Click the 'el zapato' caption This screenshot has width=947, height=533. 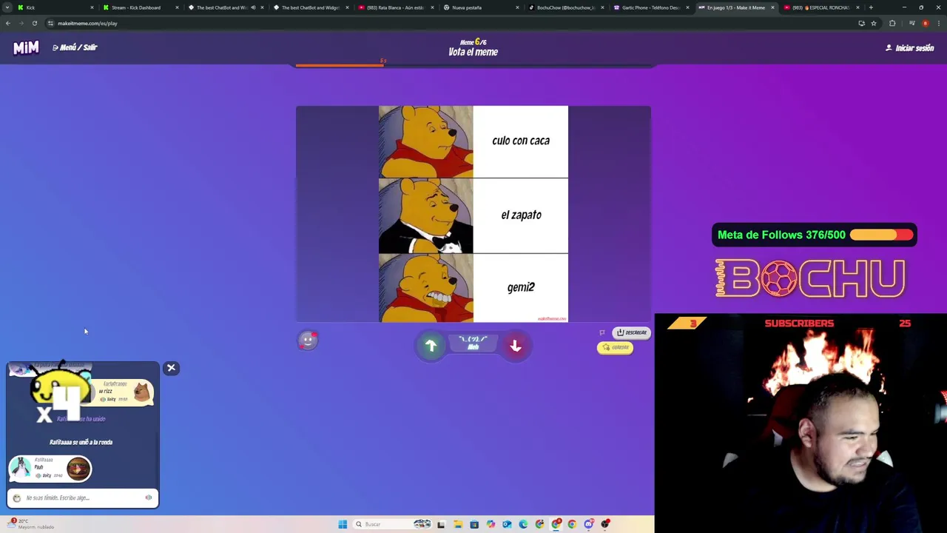click(521, 215)
